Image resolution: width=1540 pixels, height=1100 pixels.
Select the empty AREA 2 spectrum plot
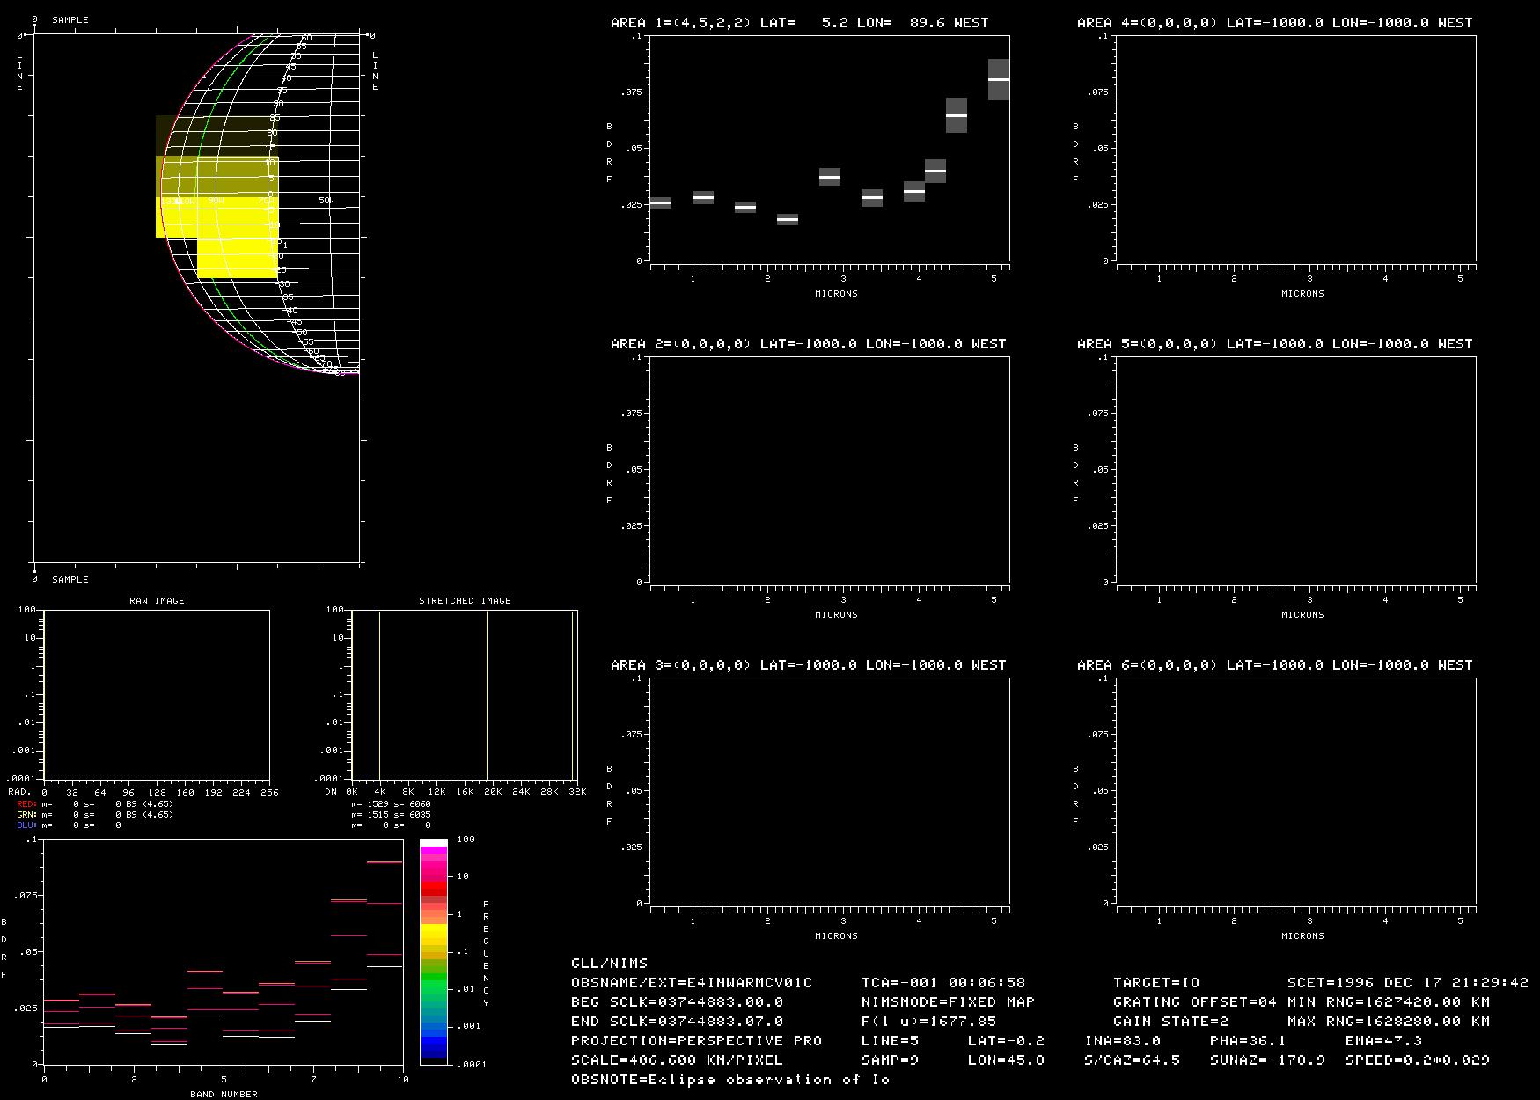pyautogui.click(x=829, y=469)
